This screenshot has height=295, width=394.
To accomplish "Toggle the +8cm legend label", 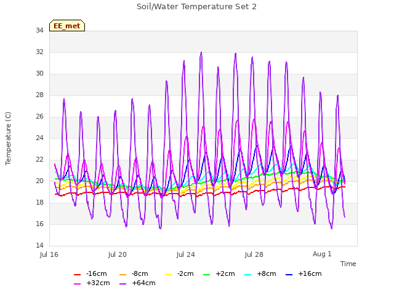I will [267, 273].
